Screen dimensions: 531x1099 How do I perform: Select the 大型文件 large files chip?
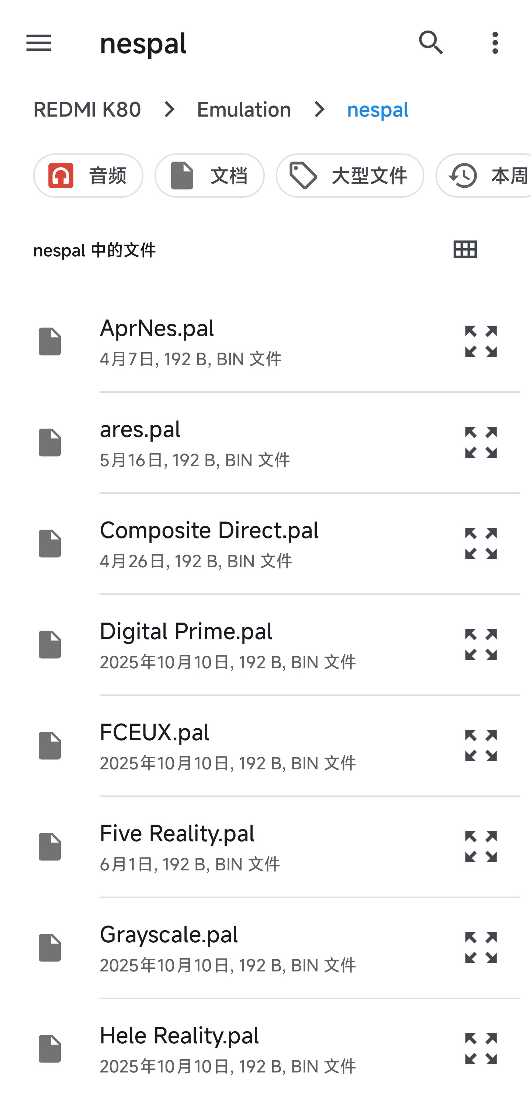click(350, 175)
